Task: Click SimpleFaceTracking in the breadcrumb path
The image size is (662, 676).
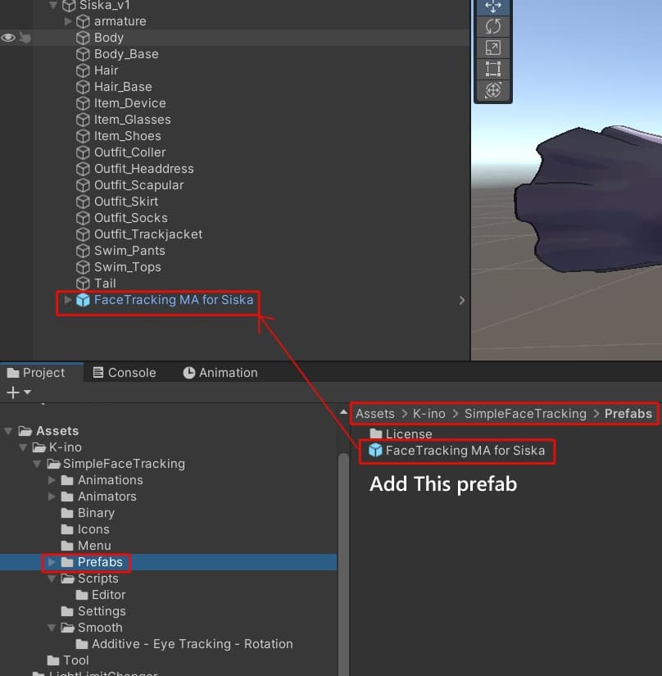Action: (x=525, y=414)
